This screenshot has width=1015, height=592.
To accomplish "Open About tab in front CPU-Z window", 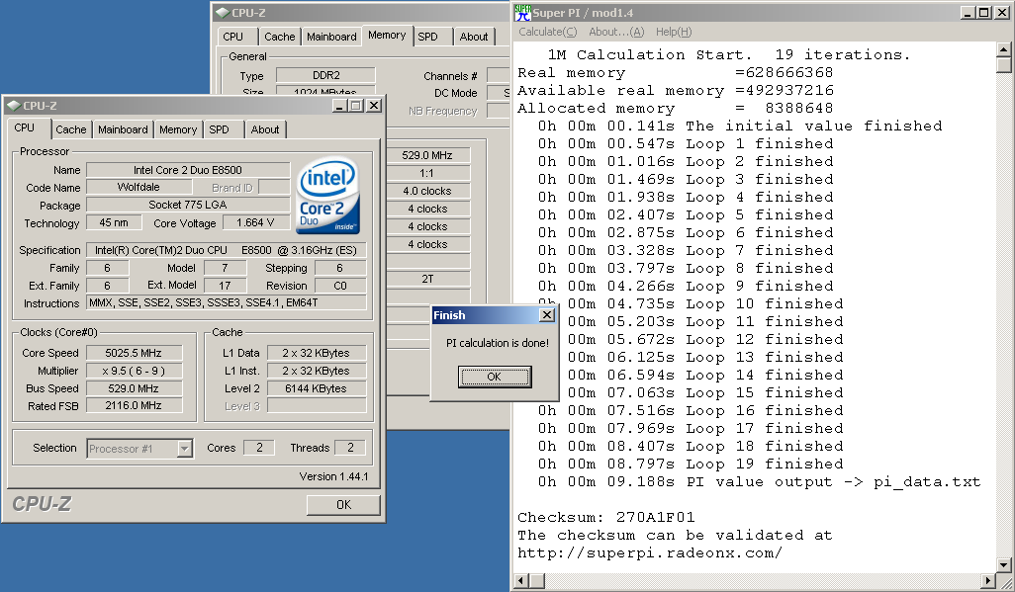I will 265,129.
